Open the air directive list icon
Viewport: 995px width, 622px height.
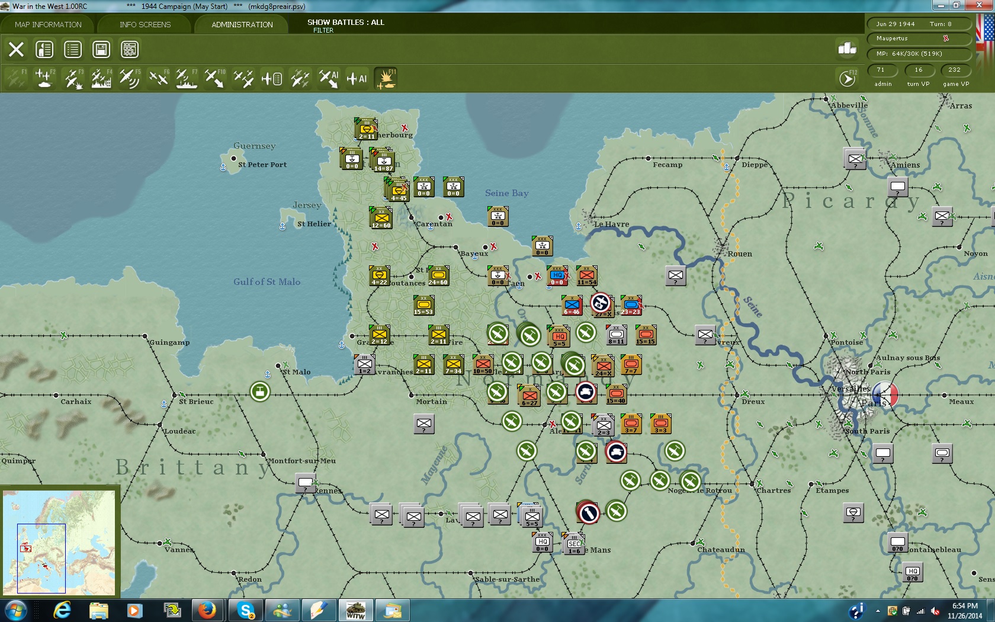coord(272,78)
